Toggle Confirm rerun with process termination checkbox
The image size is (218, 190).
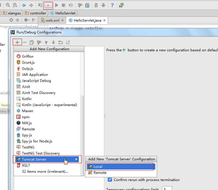point(110,180)
